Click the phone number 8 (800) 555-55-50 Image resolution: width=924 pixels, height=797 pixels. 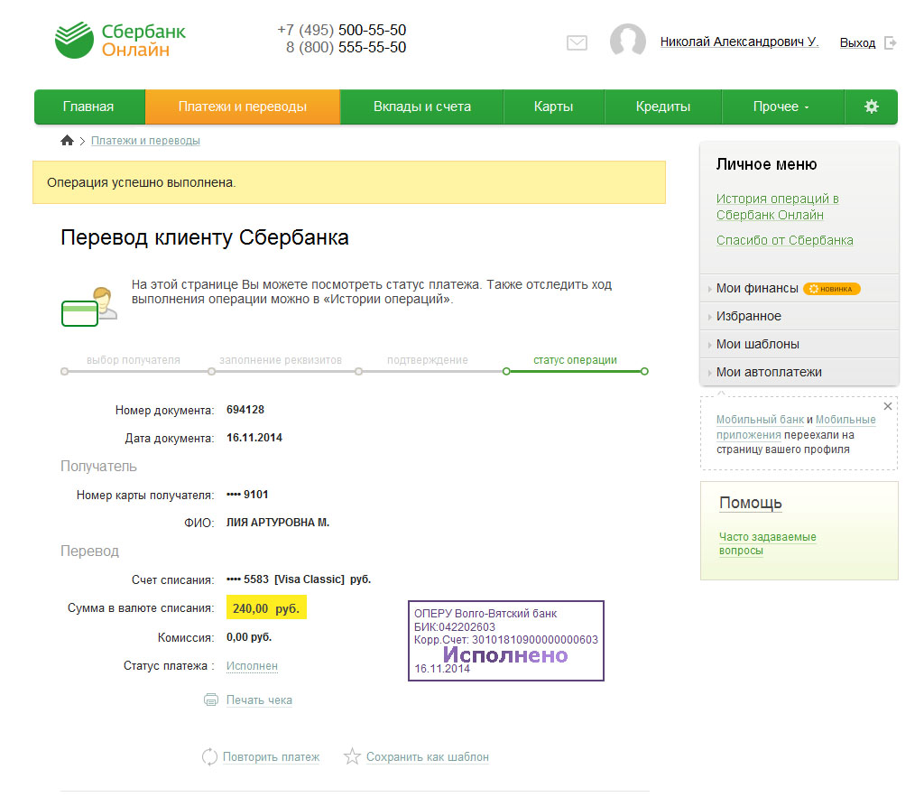(x=346, y=47)
